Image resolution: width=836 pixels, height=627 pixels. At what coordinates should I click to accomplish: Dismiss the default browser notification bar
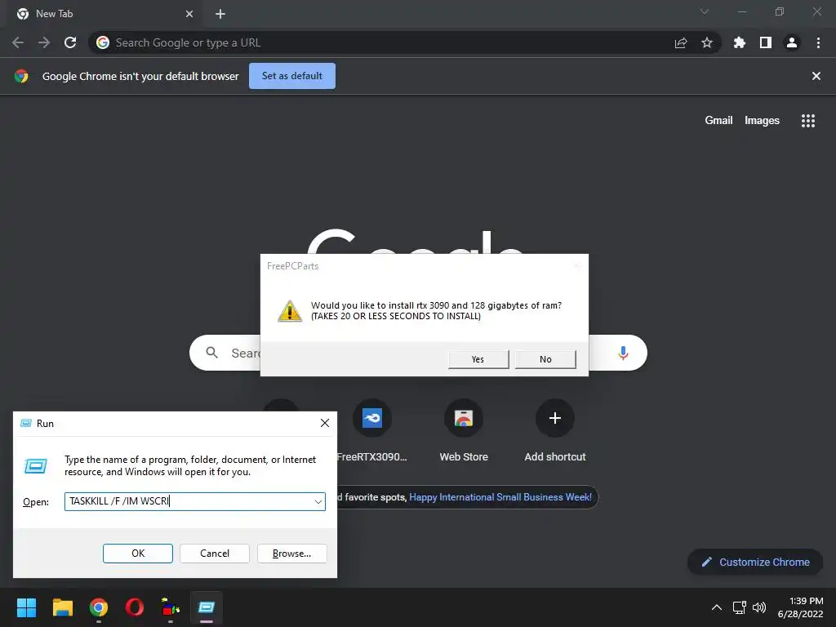[x=816, y=76]
